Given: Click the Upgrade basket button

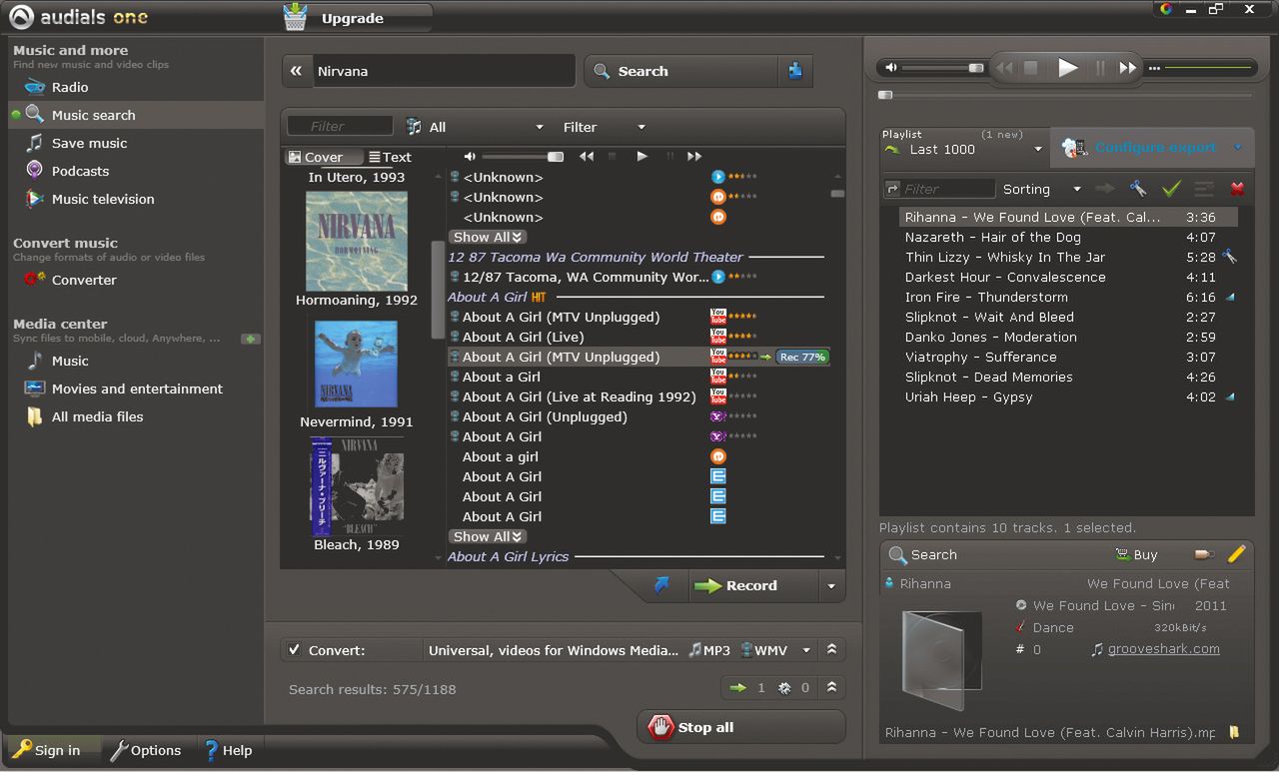Looking at the screenshot, I should [357, 18].
